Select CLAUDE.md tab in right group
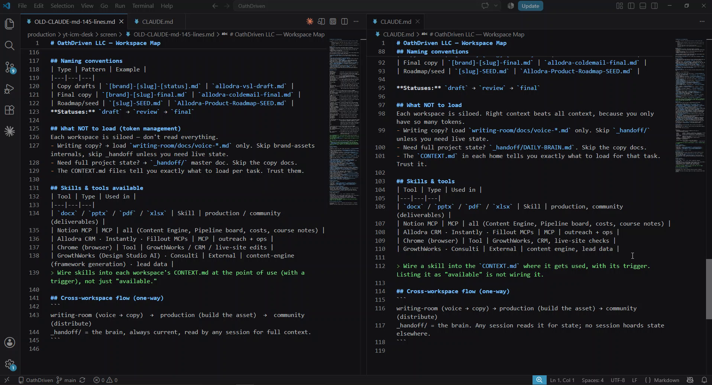The width and height of the screenshot is (712, 385). coord(395,22)
